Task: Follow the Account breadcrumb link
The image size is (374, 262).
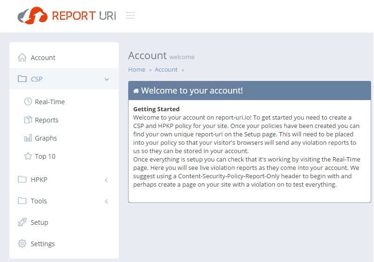Action: click(166, 70)
